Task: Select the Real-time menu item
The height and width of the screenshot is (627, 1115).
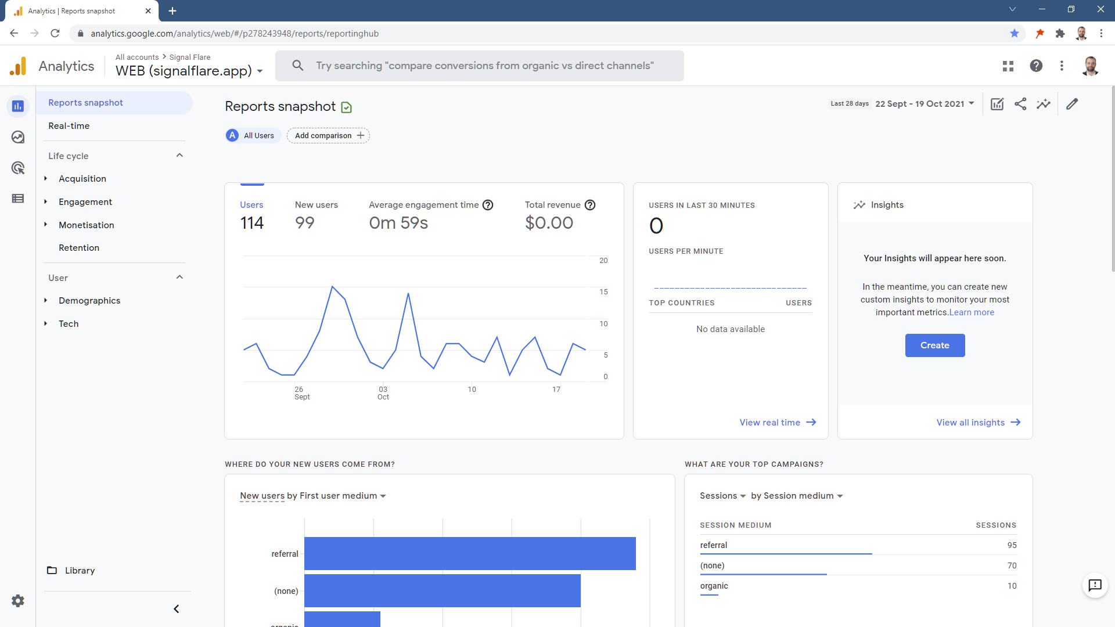Action: tap(69, 126)
